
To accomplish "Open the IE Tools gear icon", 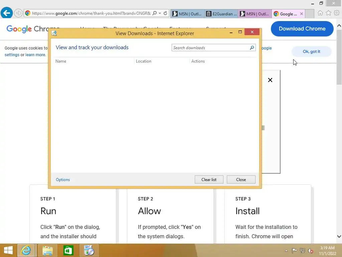I will click(337, 13).
